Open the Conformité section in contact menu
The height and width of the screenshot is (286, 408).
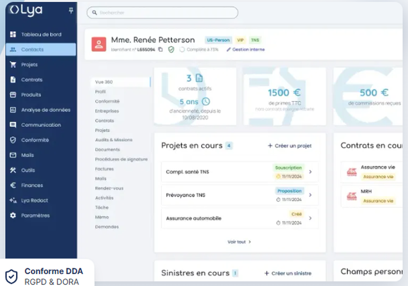(107, 101)
